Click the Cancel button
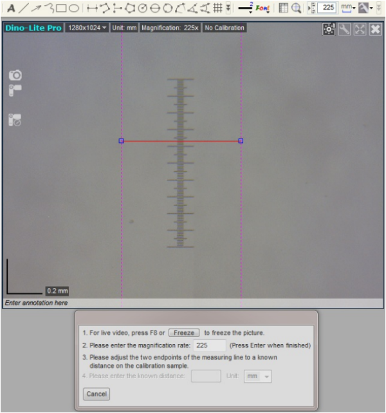386x413 pixels. [x=96, y=394]
